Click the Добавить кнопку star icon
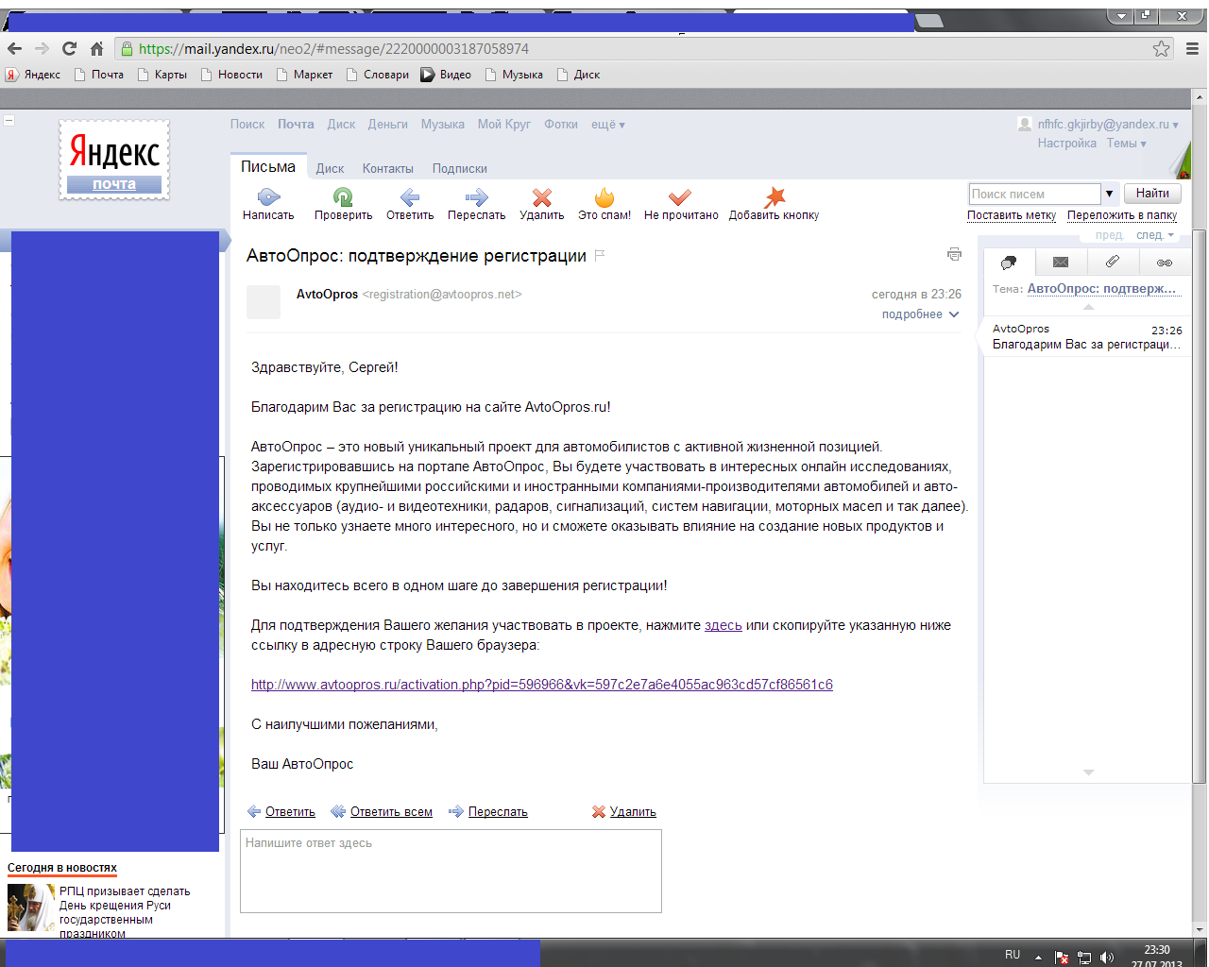Image resolution: width=1209 pixels, height=967 pixels. tap(775, 196)
